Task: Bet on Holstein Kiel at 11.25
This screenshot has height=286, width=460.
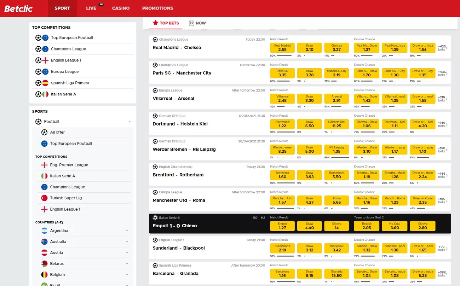Action: (x=337, y=124)
